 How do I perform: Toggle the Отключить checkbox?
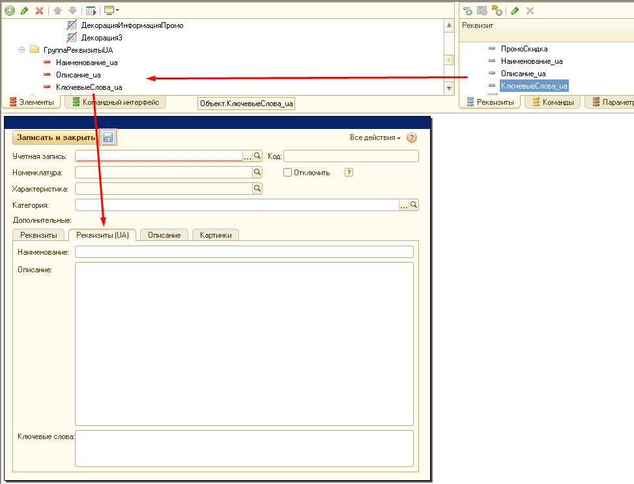(287, 173)
